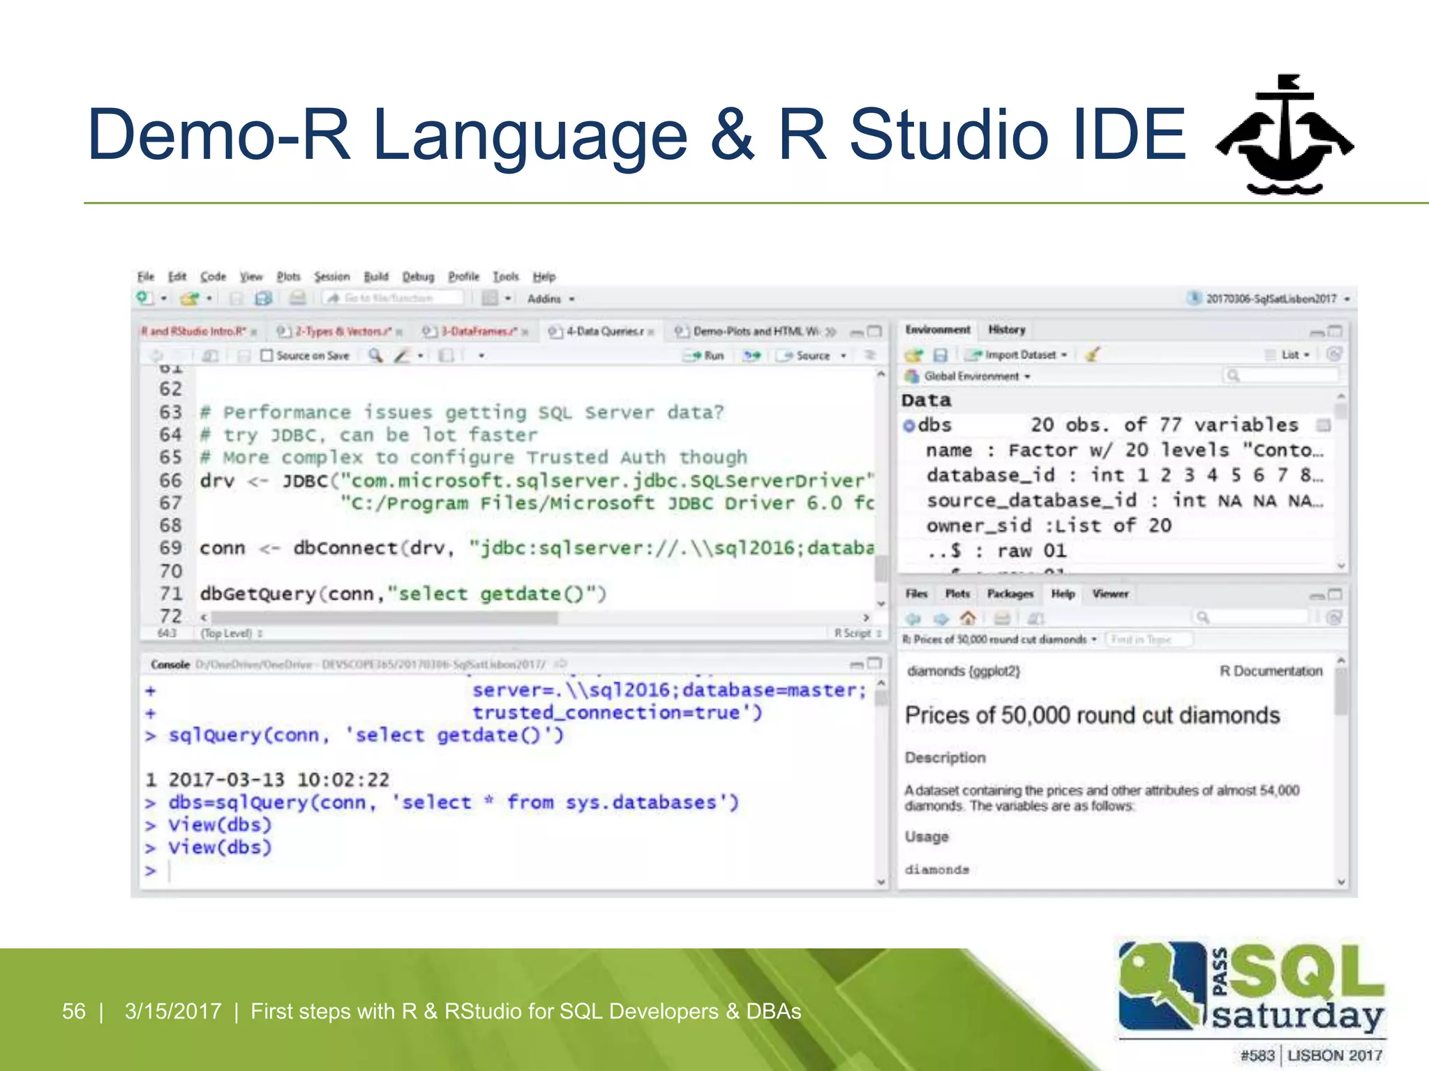Open the dbs data viewer grid icon

click(1323, 425)
